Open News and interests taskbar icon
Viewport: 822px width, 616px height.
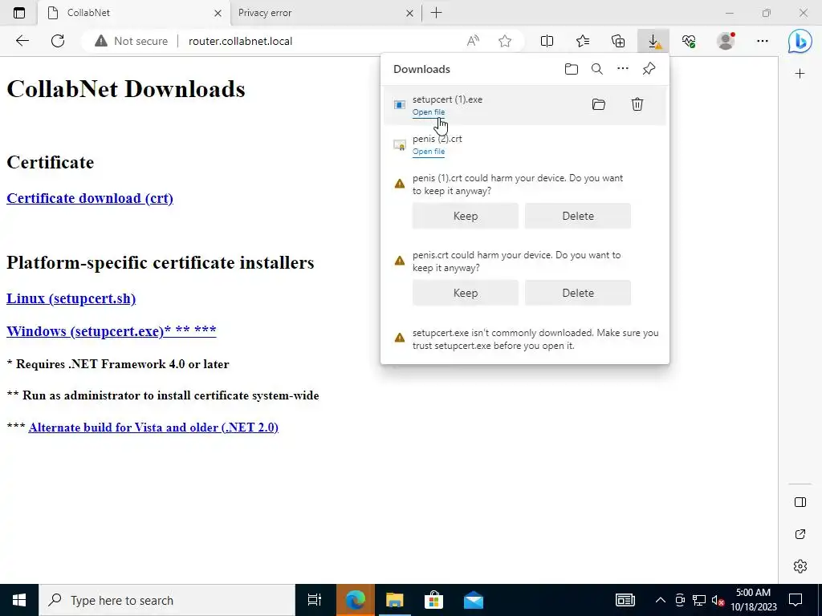625,600
